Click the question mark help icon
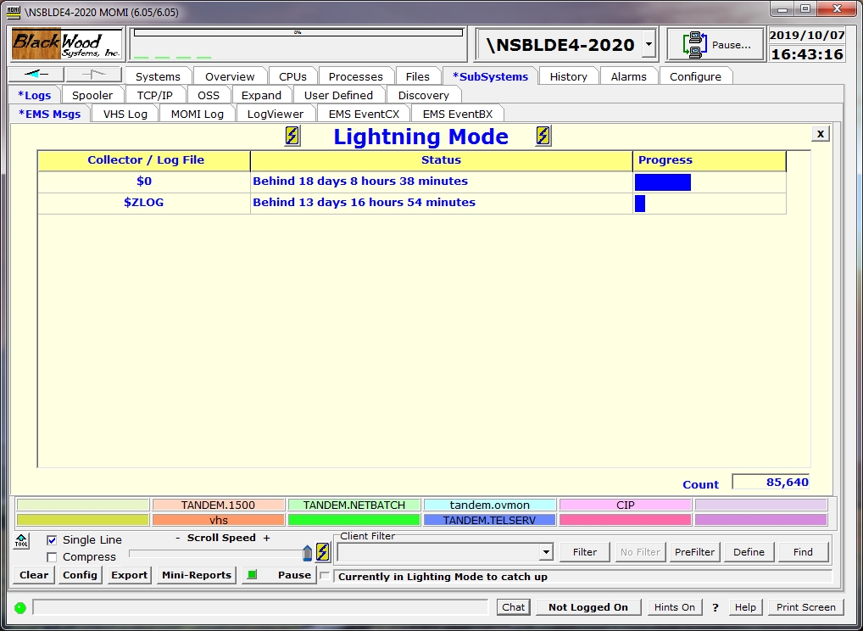863x631 pixels. tap(715, 607)
